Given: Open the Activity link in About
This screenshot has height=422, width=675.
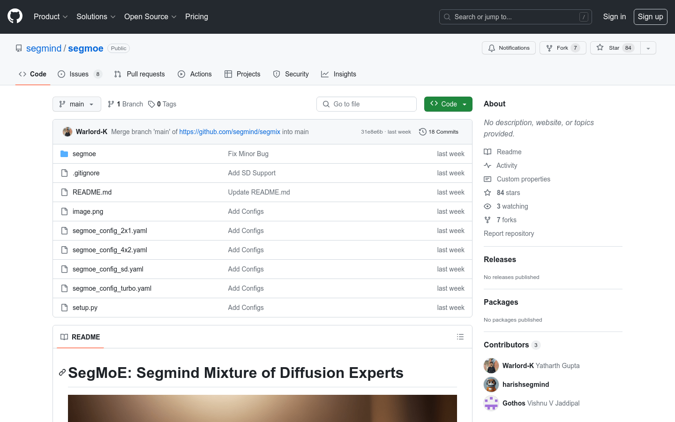Looking at the screenshot, I should 501,166.
